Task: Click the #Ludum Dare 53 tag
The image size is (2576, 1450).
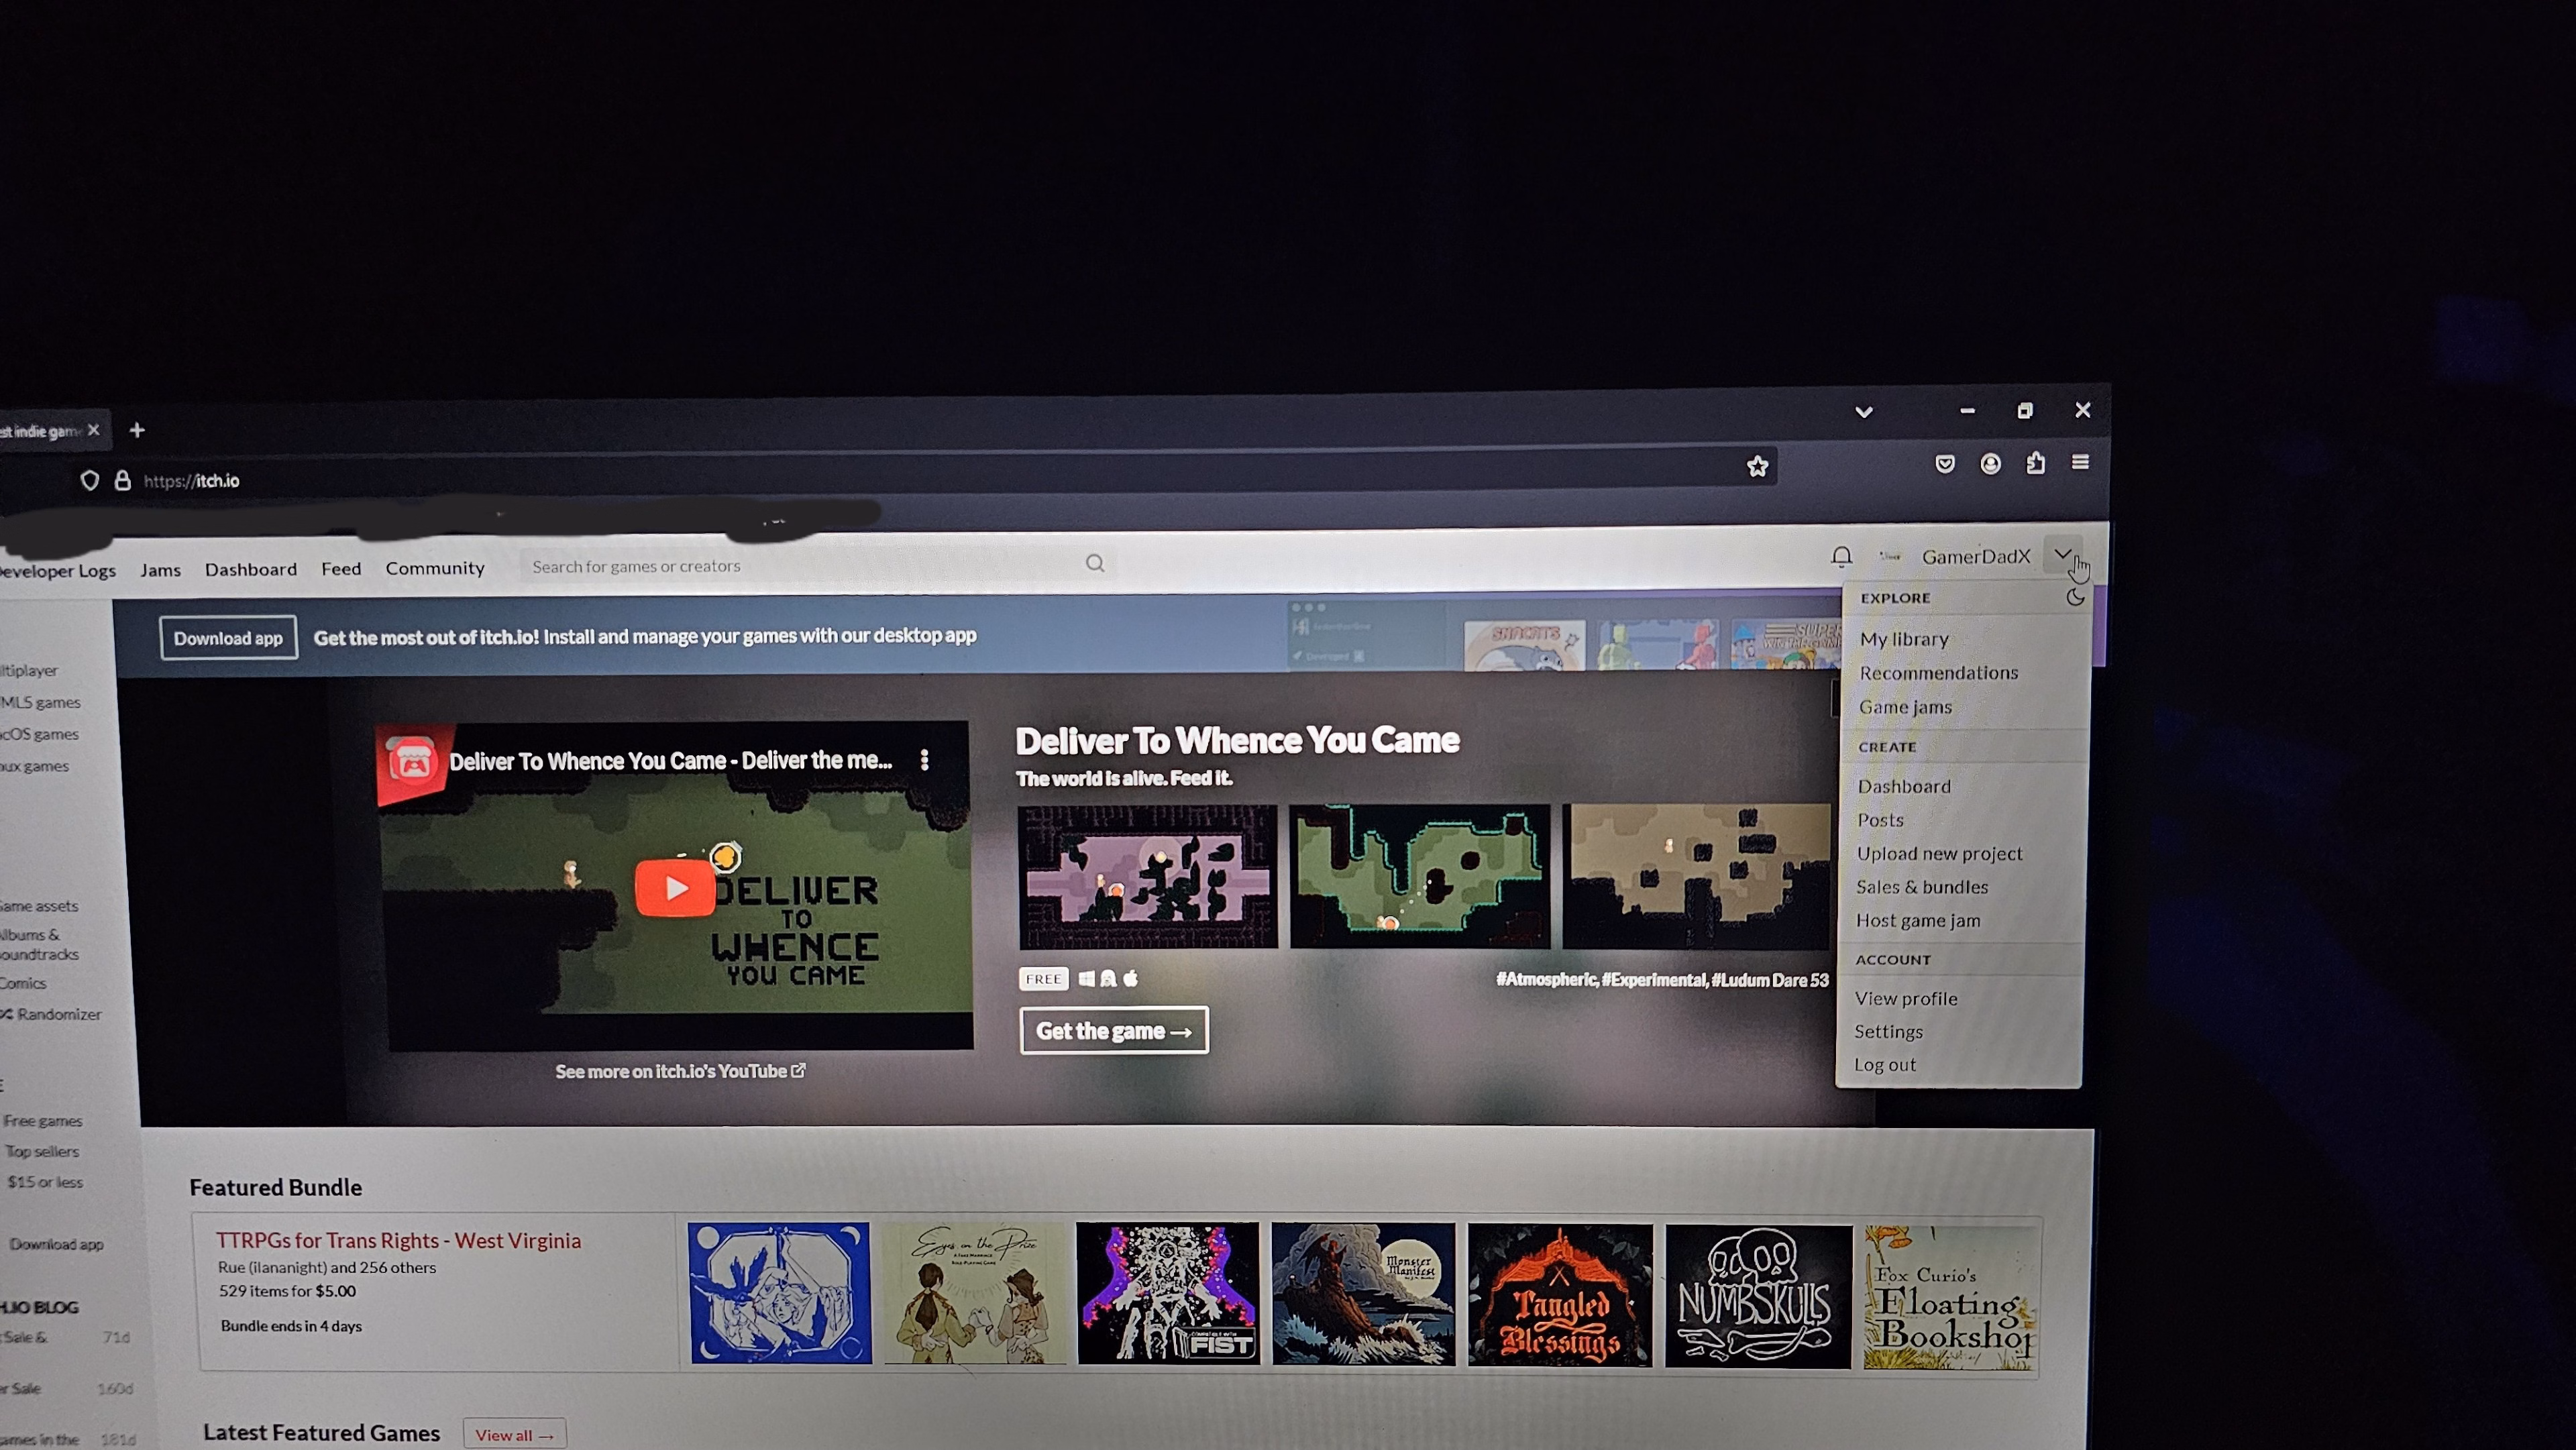Action: click(1770, 980)
